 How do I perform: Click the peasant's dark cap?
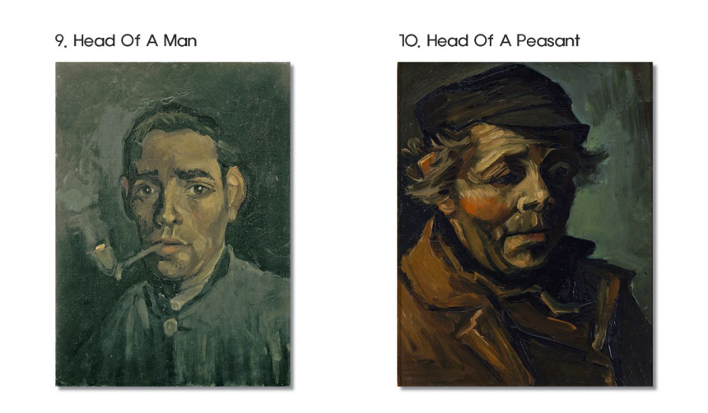pos(501,101)
